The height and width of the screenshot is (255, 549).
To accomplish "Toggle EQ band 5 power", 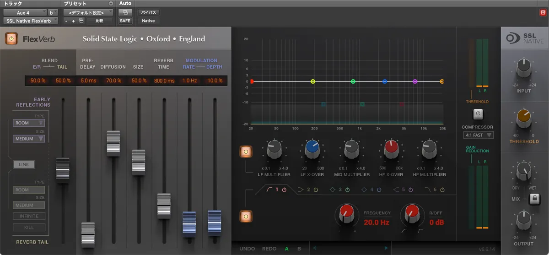I will 410,190.
